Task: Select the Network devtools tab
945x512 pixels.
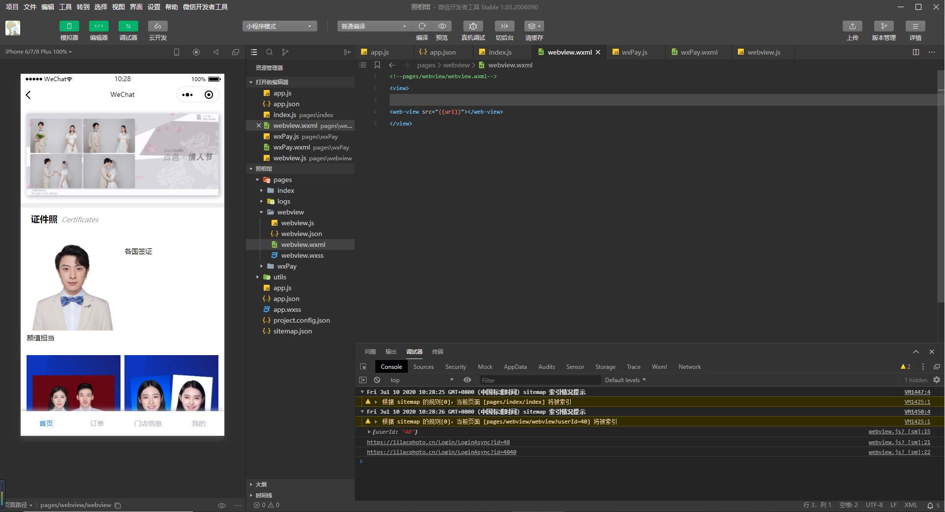Action: [x=690, y=367]
